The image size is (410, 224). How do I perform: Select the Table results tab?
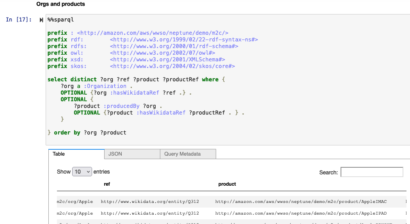click(x=76, y=154)
